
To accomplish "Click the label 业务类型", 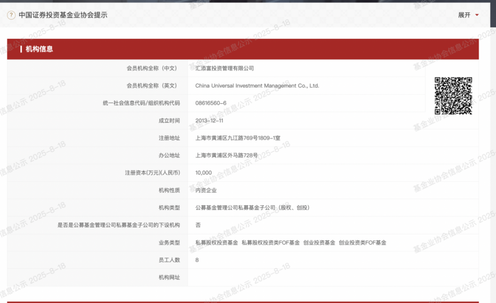I will click(169, 243).
